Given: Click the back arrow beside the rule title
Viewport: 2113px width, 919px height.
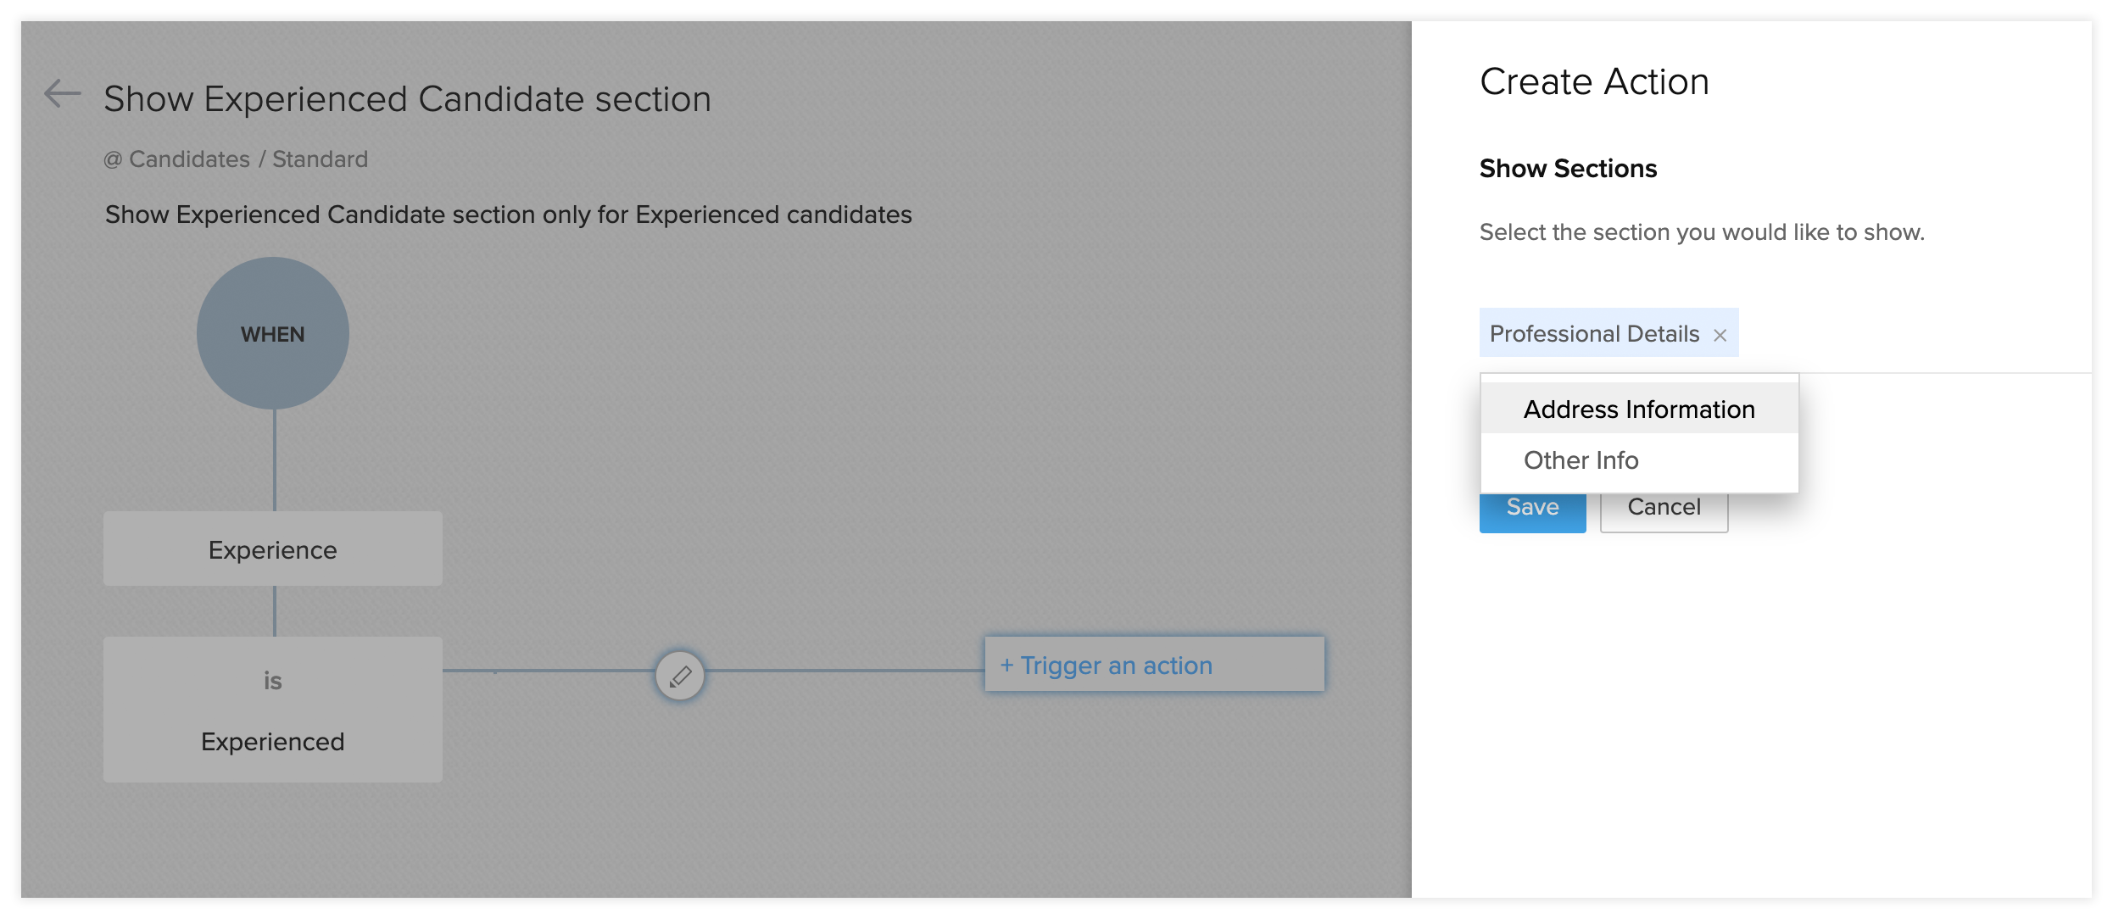Looking at the screenshot, I should (62, 93).
